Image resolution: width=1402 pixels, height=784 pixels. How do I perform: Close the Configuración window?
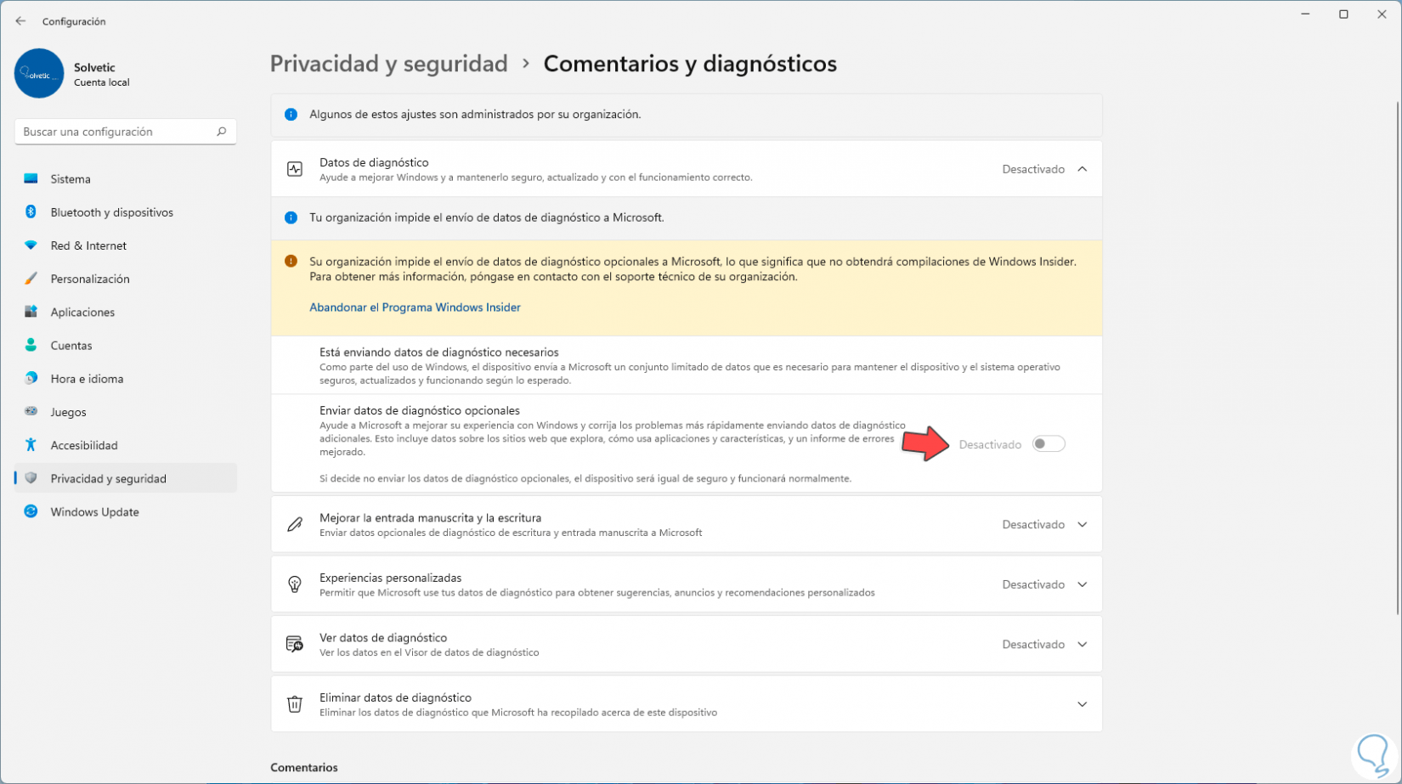coord(1382,14)
